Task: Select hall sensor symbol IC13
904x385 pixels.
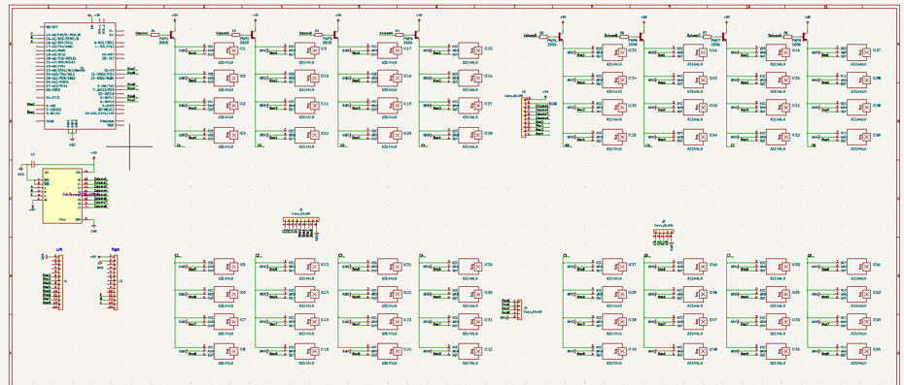Action: [x=306, y=267]
